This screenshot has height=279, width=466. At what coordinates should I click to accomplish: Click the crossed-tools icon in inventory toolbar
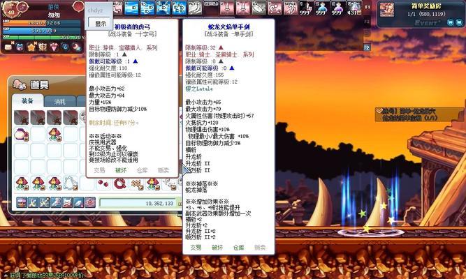pyautogui.click(x=34, y=202)
